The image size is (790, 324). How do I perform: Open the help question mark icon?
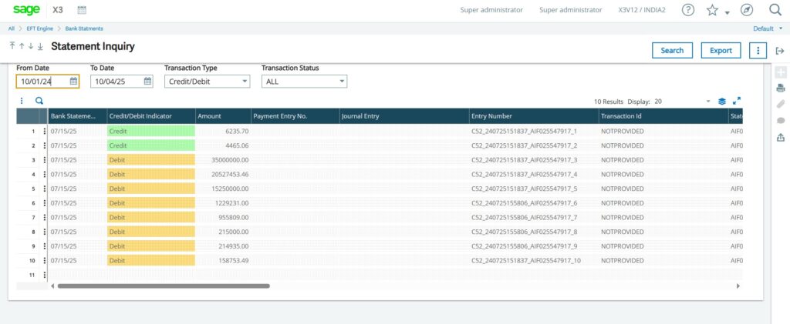(688, 10)
